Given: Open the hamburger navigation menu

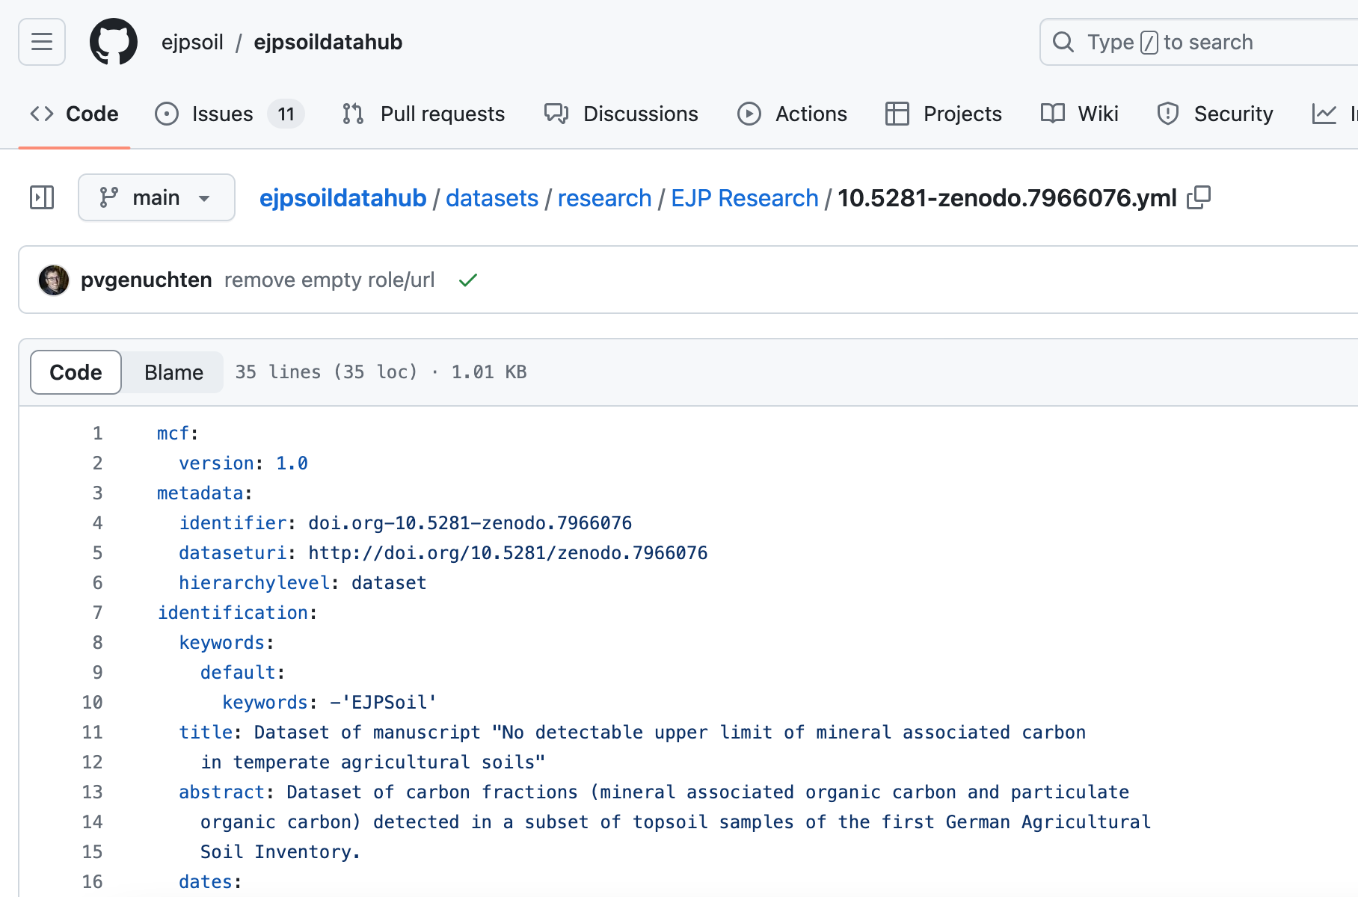Looking at the screenshot, I should point(42,42).
